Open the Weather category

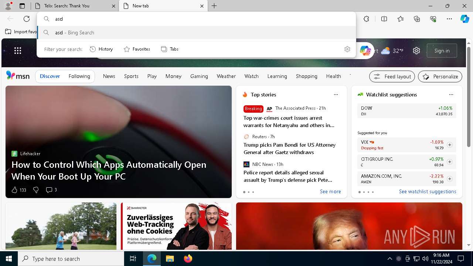[226, 76]
